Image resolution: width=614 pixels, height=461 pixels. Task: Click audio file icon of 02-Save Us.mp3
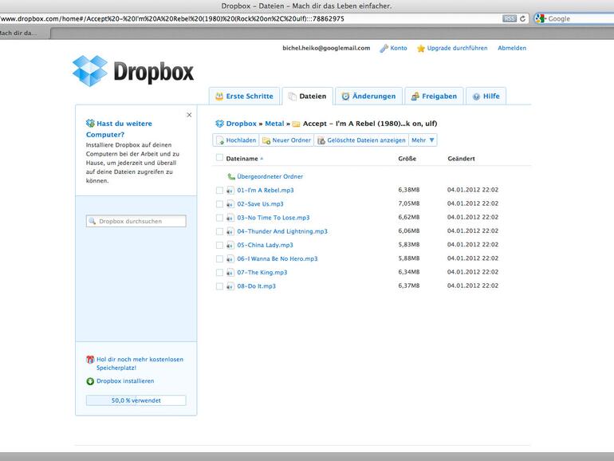pos(230,204)
